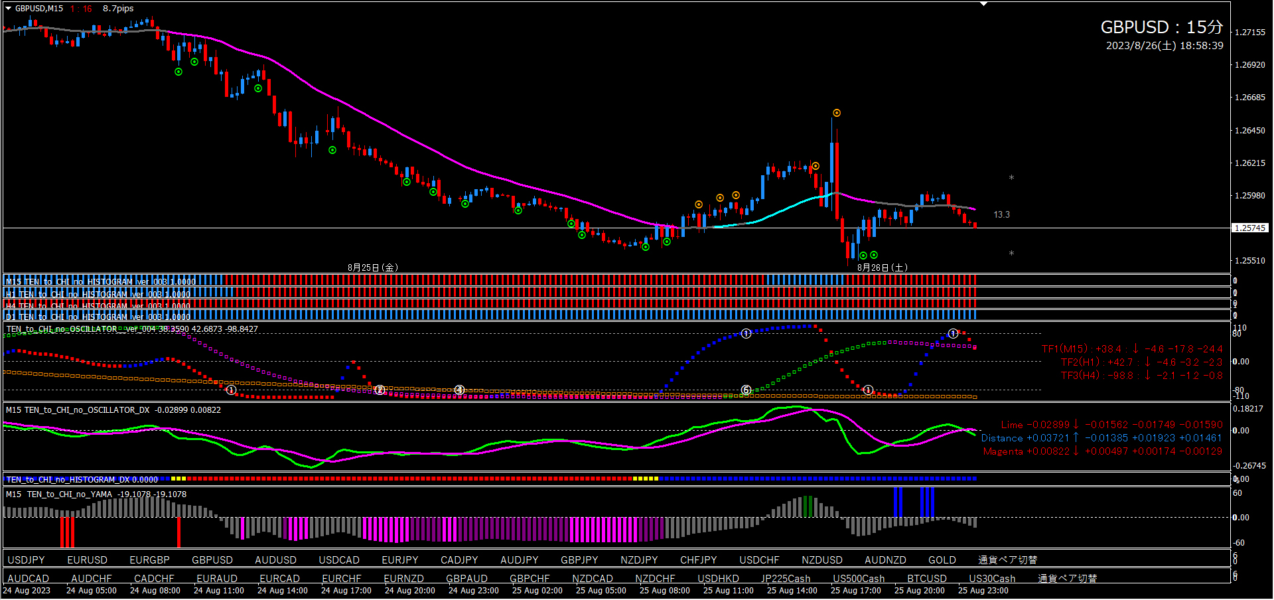Switch chart to USDCHF

coord(759,560)
